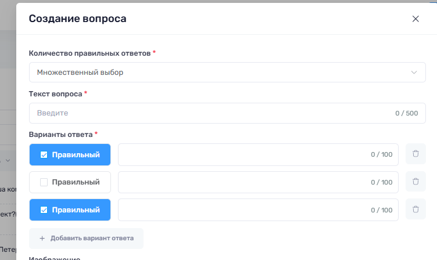Delete the second answer option via trash icon
The width and height of the screenshot is (437, 260).
(415, 182)
